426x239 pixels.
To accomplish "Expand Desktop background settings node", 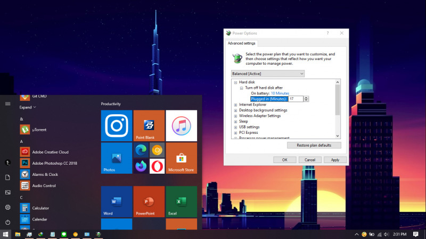I will [x=235, y=110].
